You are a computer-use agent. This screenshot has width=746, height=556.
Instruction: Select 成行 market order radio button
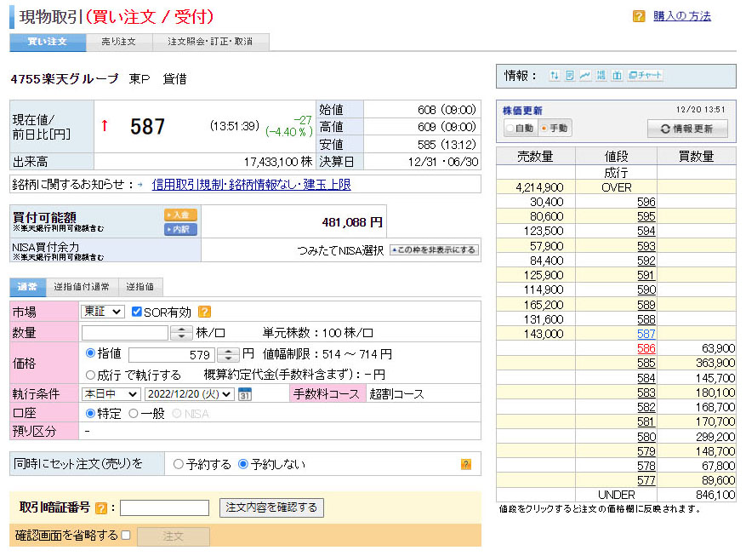(x=91, y=375)
